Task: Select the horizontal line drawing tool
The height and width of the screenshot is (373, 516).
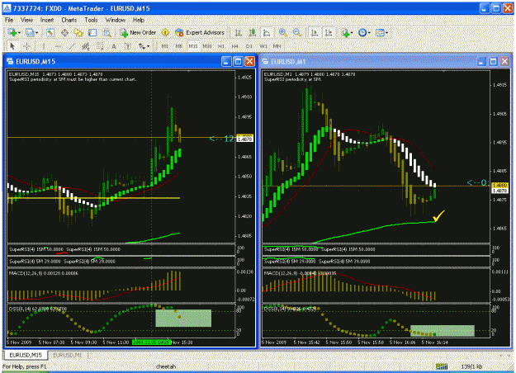Action: [58, 46]
